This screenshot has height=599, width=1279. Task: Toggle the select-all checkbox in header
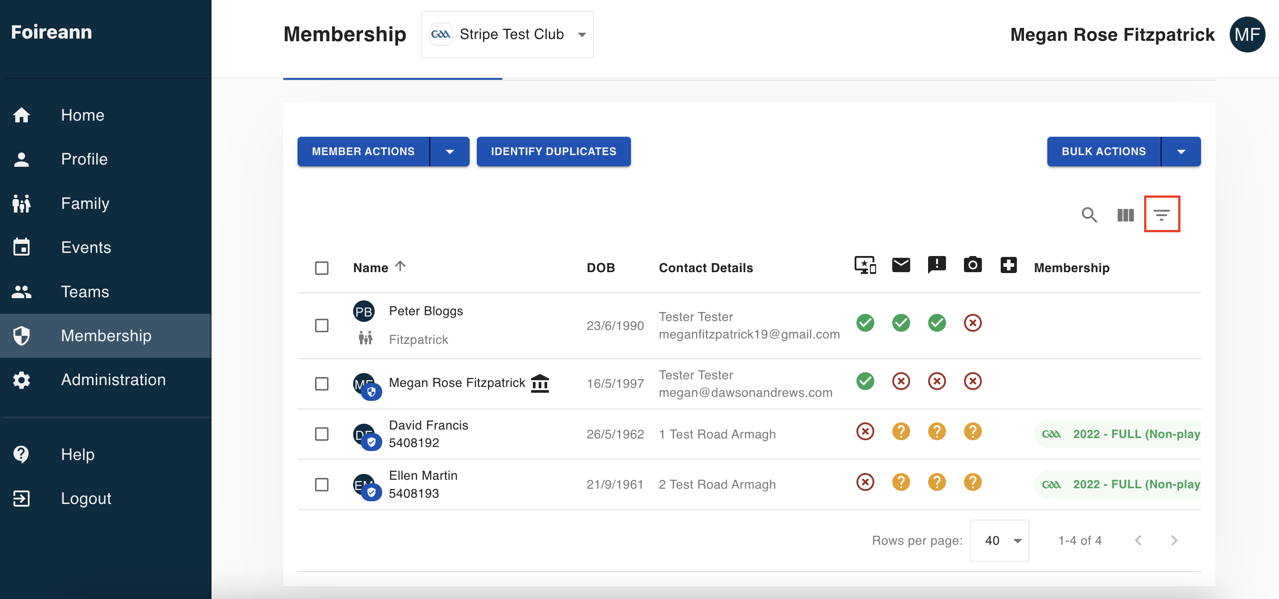pyautogui.click(x=322, y=268)
